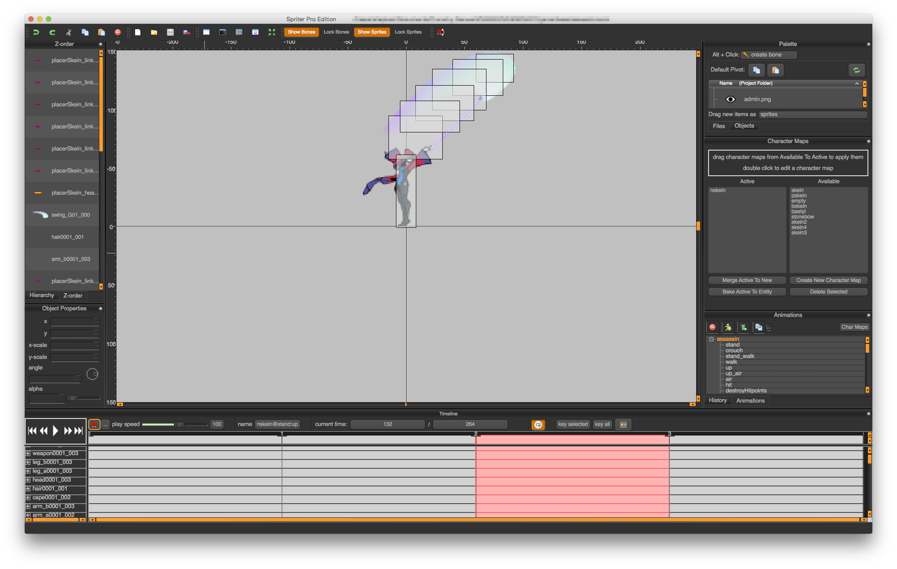Delete the selected animation with the red icon
This screenshot has height=569, width=897.
[x=712, y=327]
